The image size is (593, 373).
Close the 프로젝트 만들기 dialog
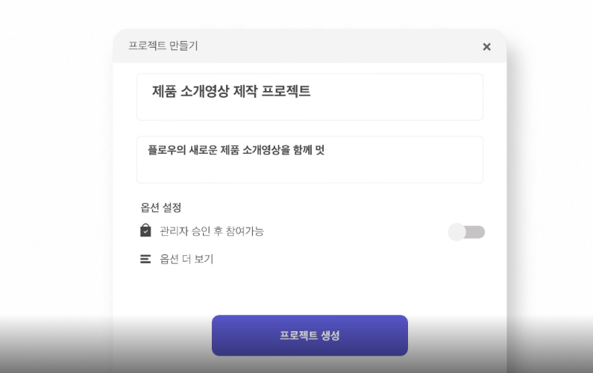486,47
